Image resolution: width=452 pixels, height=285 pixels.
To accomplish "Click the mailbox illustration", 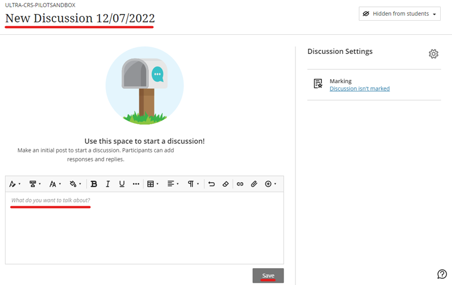I will (145, 85).
